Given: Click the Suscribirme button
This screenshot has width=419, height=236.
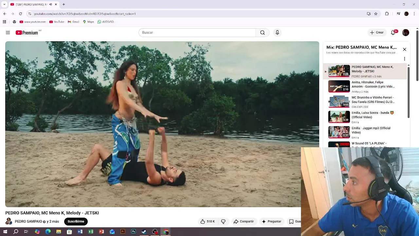Looking at the screenshot, I should pyautogui.click(x=76, y=222).
